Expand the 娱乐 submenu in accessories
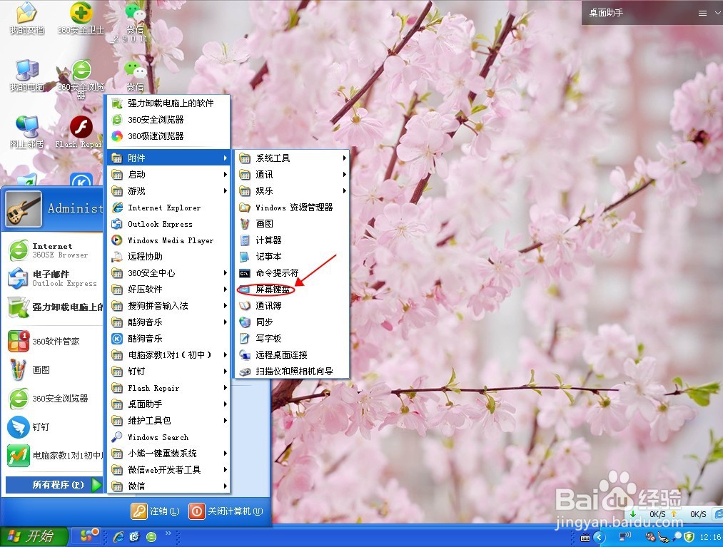The image size is (723, 547). point(293,191)
